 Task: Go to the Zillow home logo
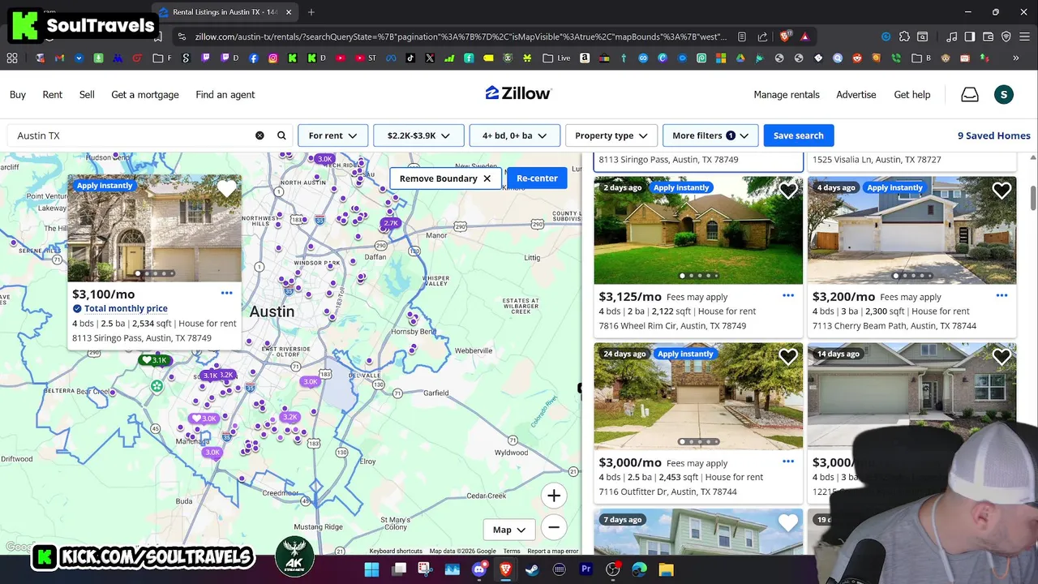519,93
